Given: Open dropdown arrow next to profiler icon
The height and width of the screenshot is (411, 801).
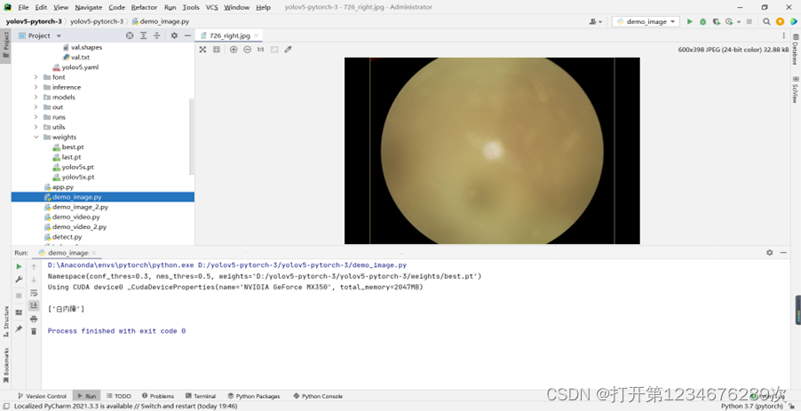Looking at the screenshot, I should click(x=738, y=22).
